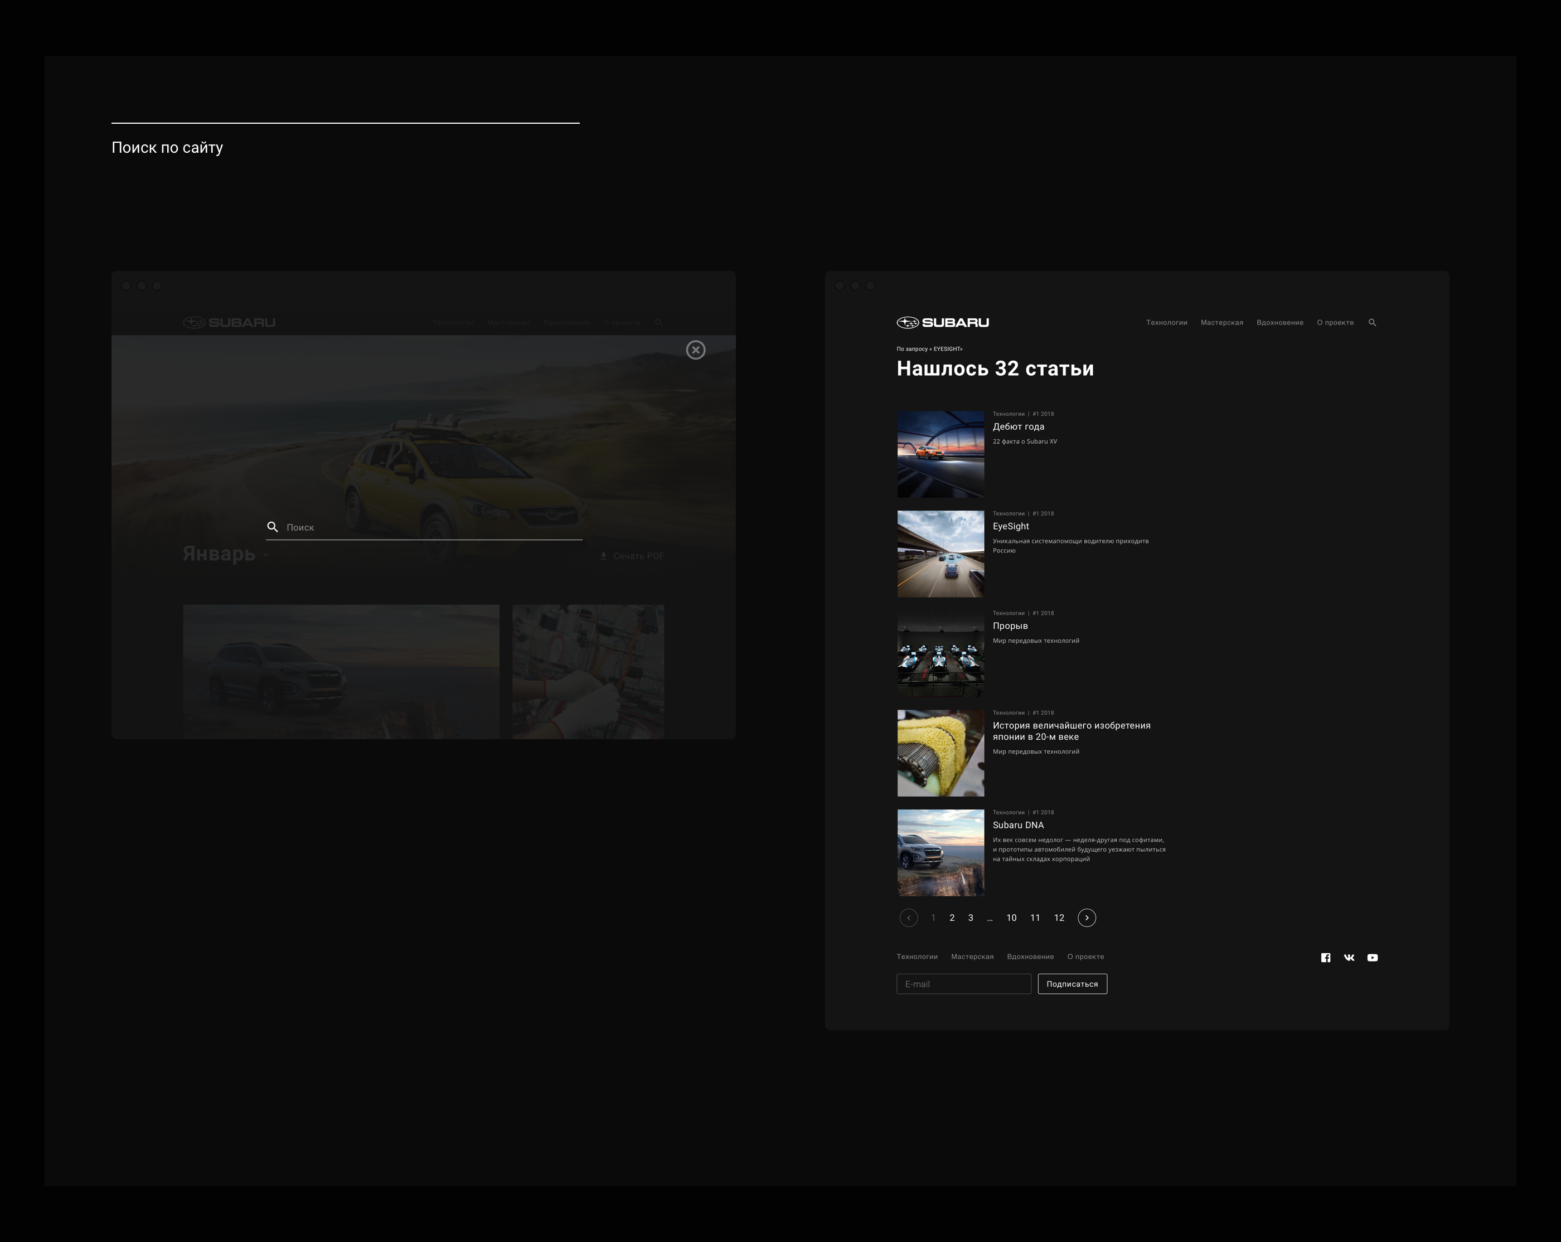Click the Прорыв article thumbnail
This screenshot has width=1561, height=1242.
click(x=941, y=653)
